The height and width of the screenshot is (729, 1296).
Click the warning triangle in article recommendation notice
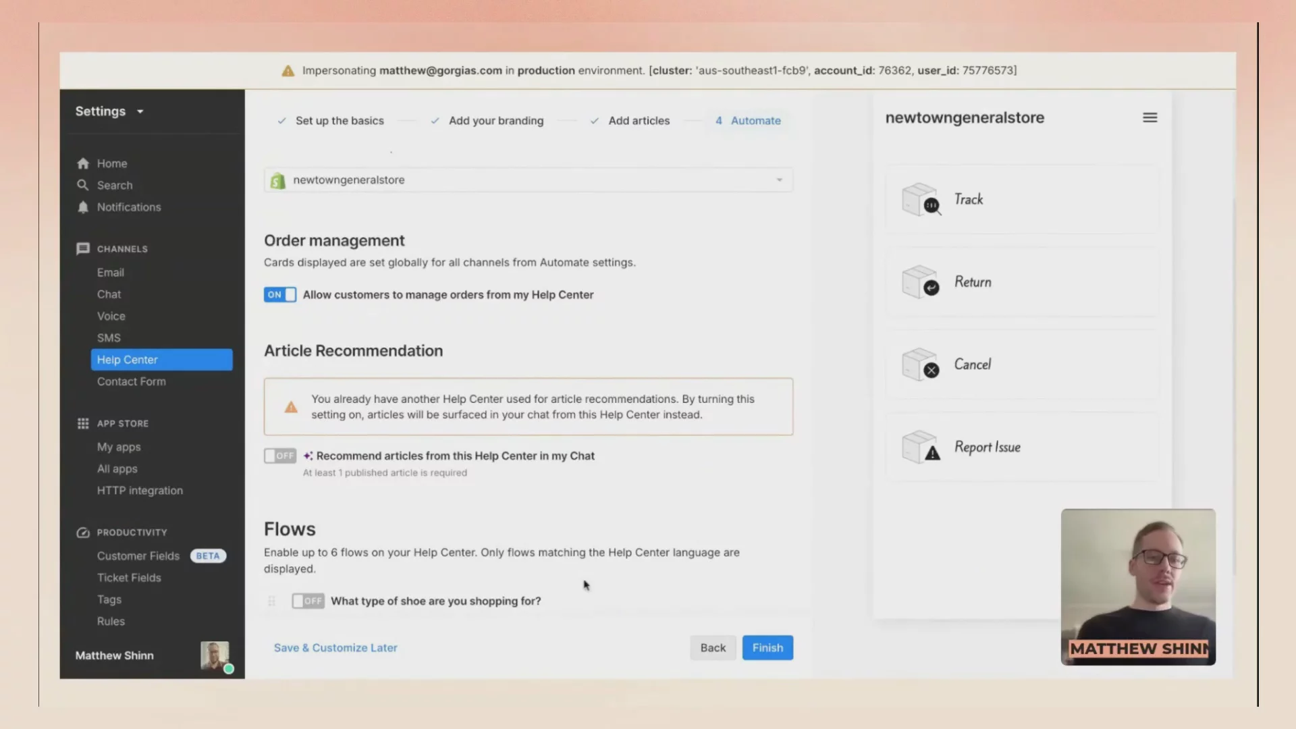291,407
